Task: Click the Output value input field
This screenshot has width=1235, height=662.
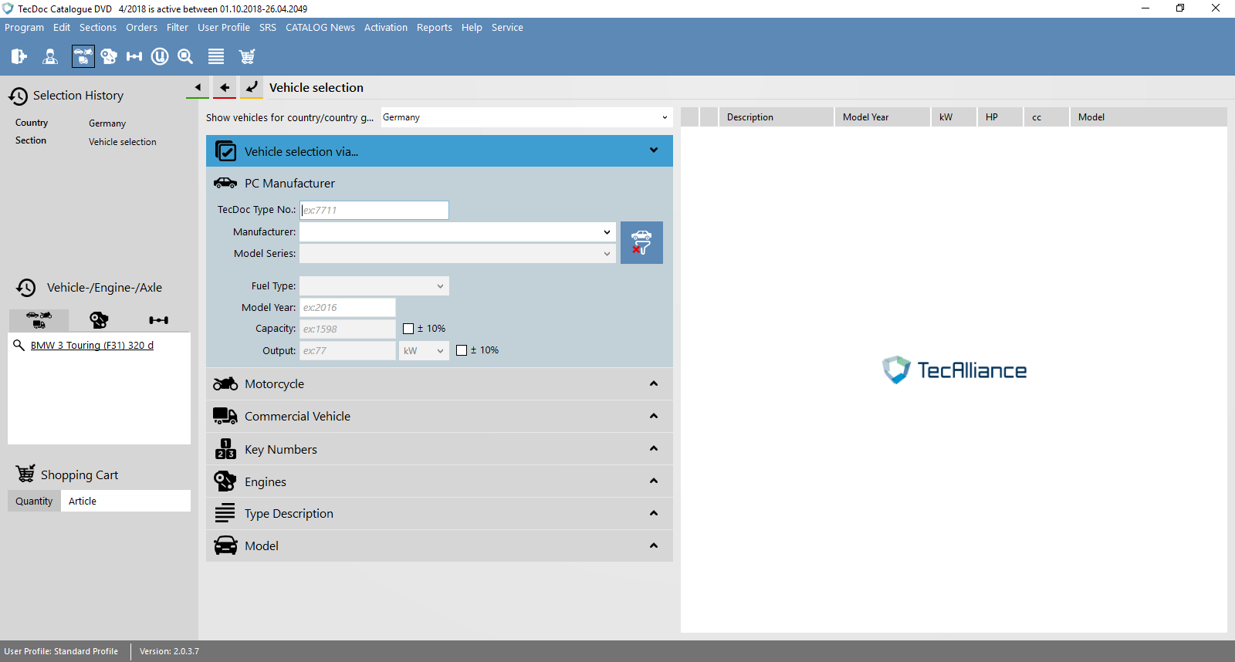Action: point(347,350)
